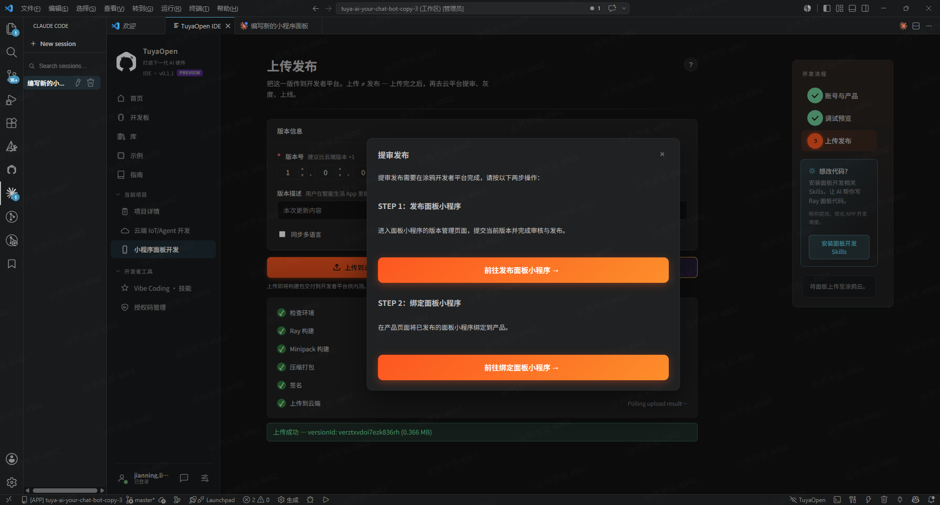Open the Search view in activity bar
This screenshot has width=940, height=505.
tap(11, 52)
